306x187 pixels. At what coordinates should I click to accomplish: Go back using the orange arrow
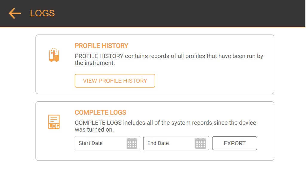[x=15, y=13]
